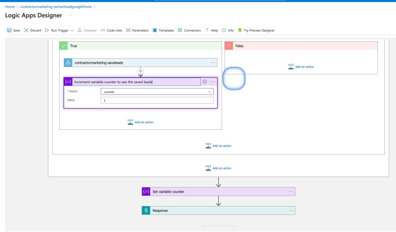The width and height of the screenshot is (396, 232).
Task: Open the Parameters label
Action: pyautogui.click(x=140, y=30)
